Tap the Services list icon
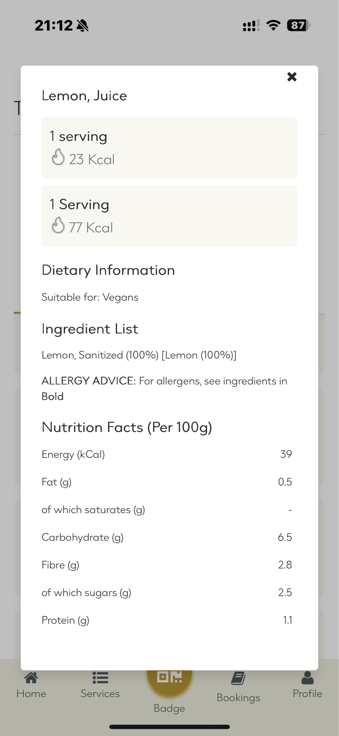Screen dimensions: 339x736 [100, 677]
